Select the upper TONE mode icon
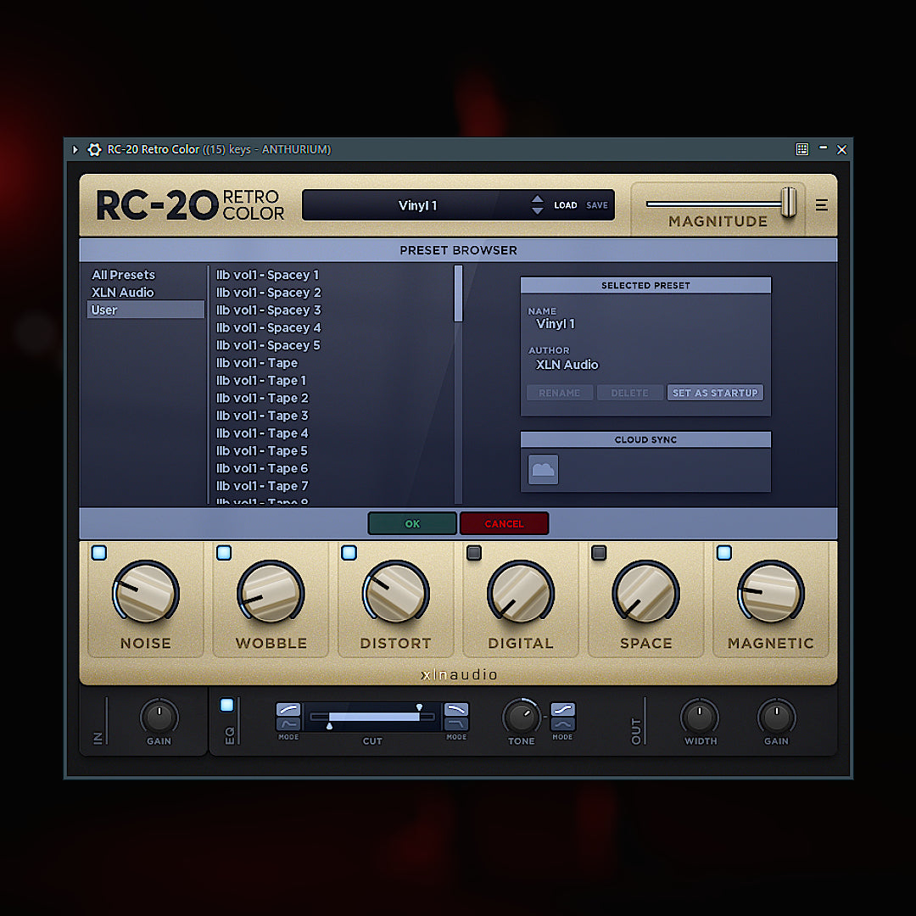The height and width of the screenshot is (916, 916). 562,709
